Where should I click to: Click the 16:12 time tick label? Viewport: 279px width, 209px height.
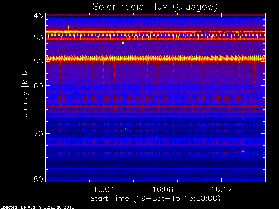coord(221,189)
